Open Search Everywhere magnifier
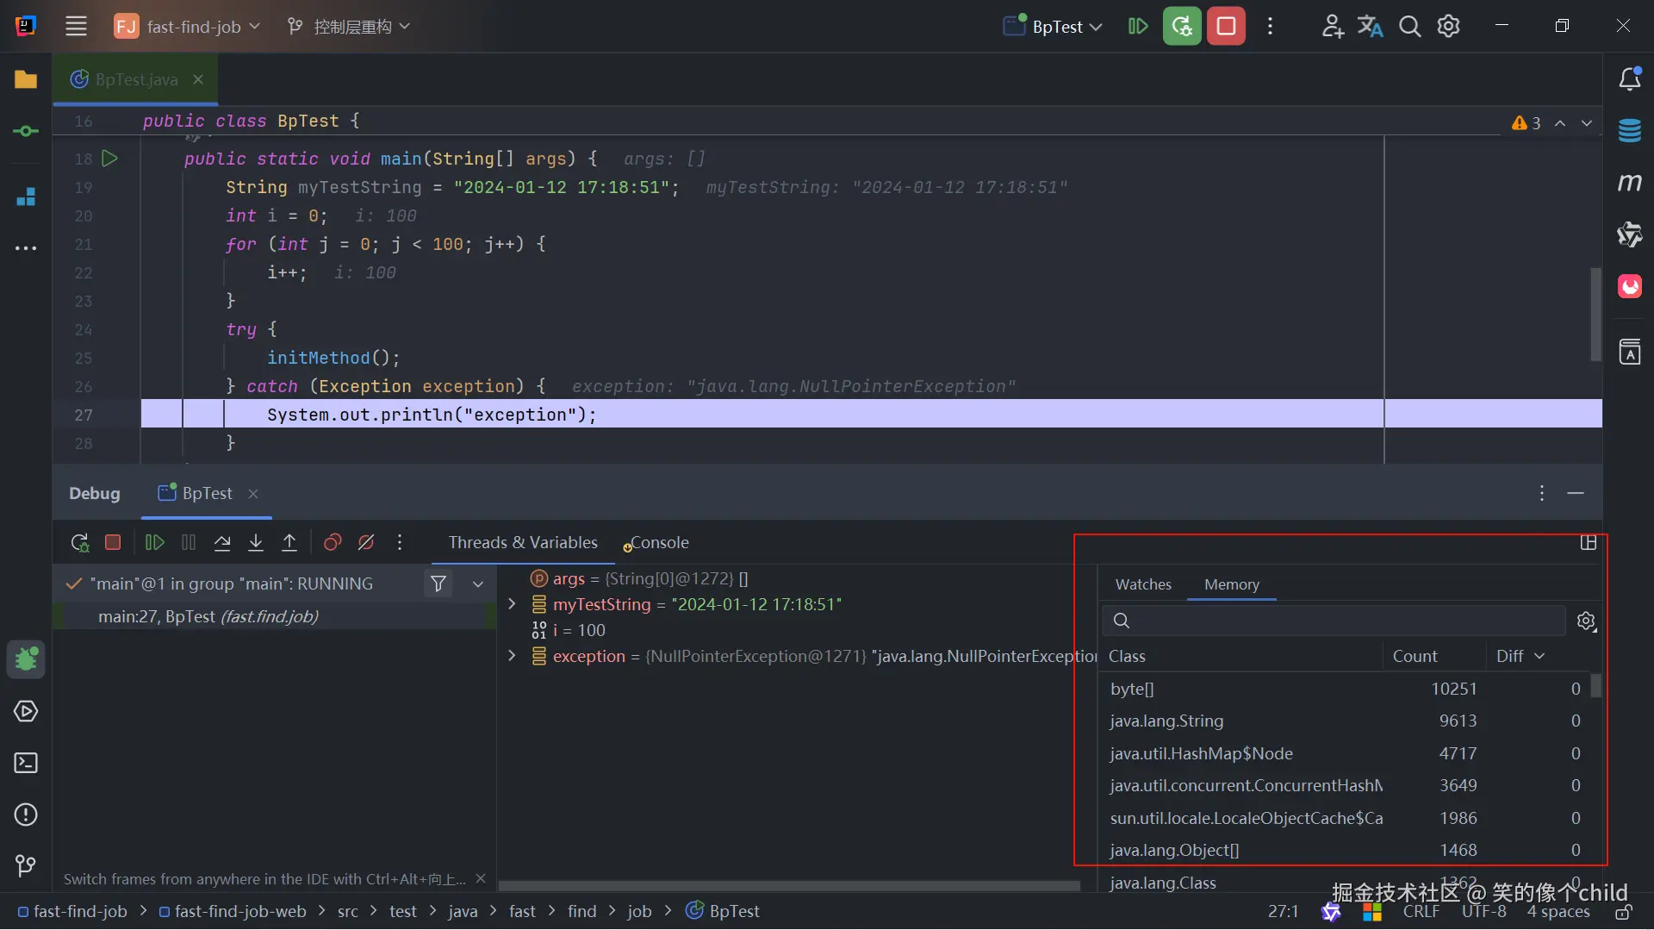The image size is (1654, 930). tap(1409, 27)
